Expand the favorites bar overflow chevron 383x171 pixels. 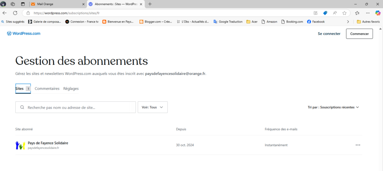pyautogui.click(x=348, y=22)
